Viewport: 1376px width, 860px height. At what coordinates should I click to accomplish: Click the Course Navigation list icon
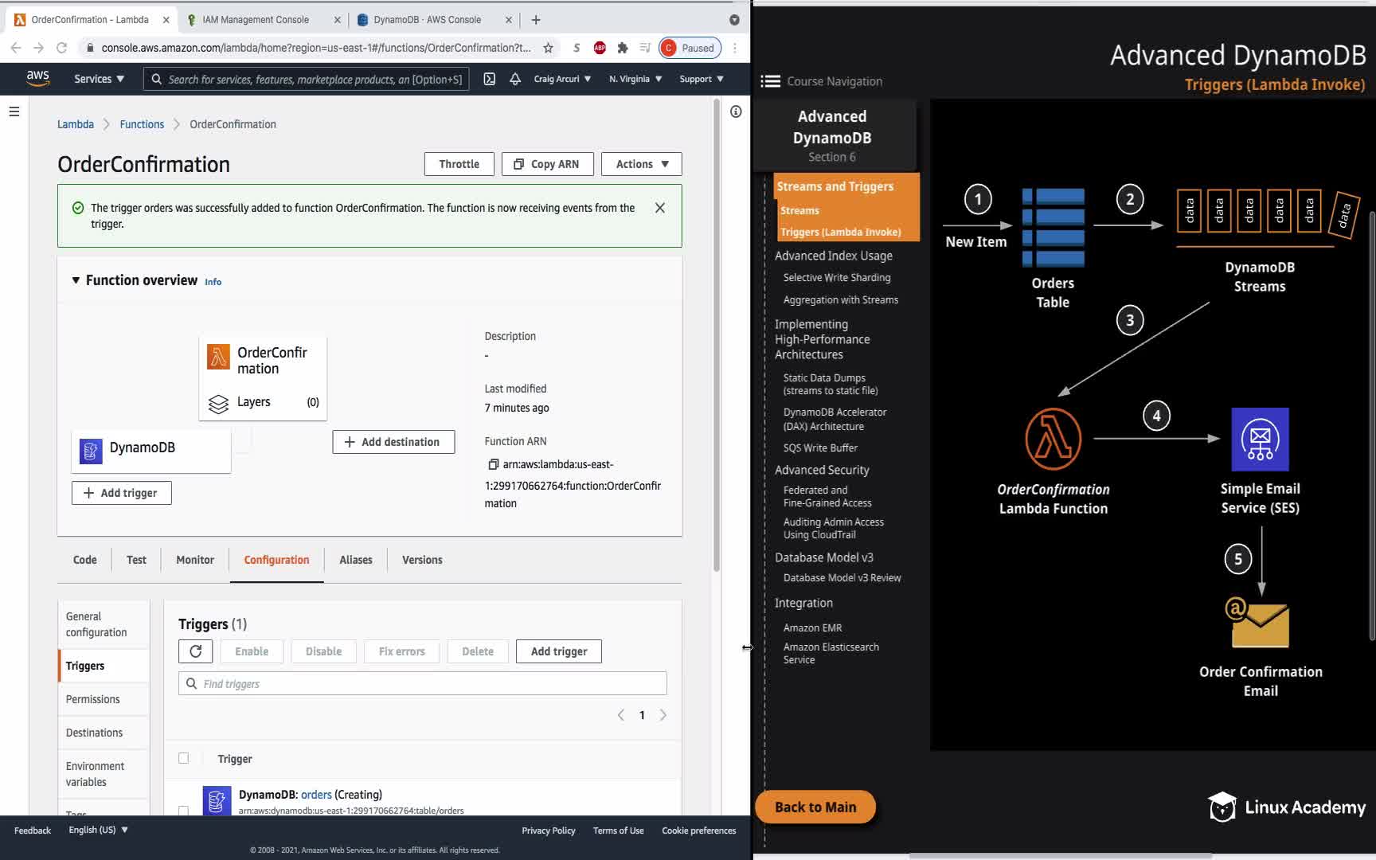tap(770, 81)
